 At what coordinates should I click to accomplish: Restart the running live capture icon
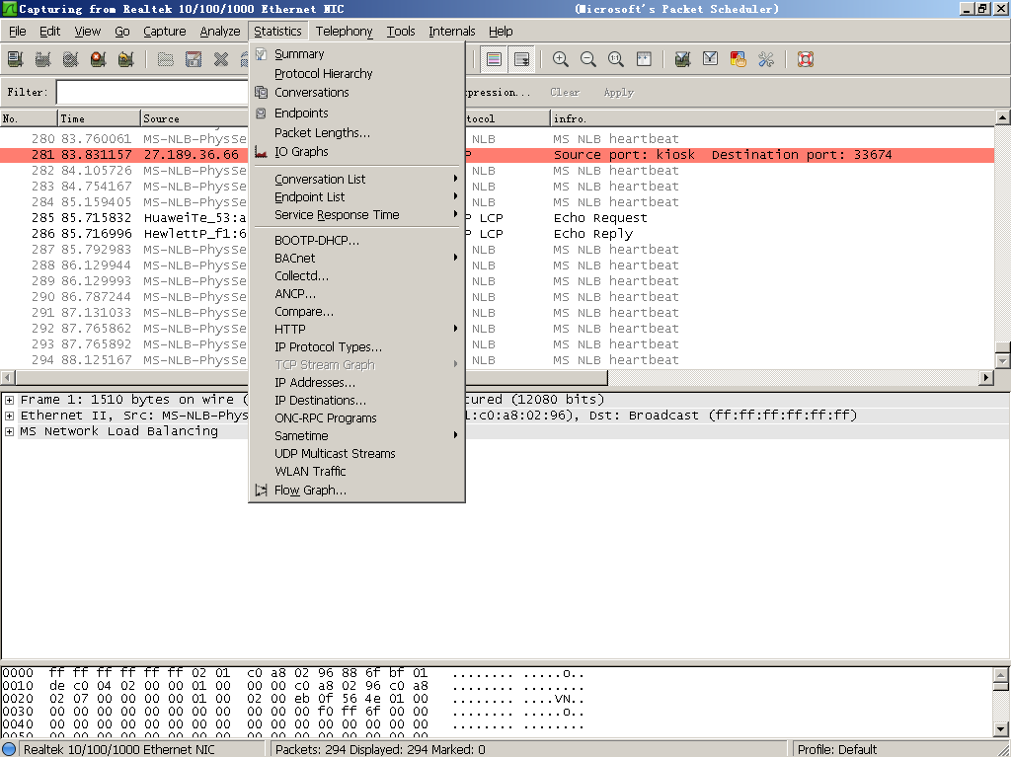click(x=125, y=59)
